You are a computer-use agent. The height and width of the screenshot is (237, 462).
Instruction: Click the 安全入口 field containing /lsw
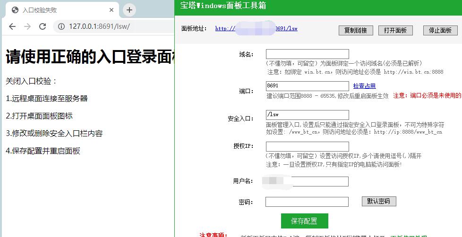(x=308, y=115)
